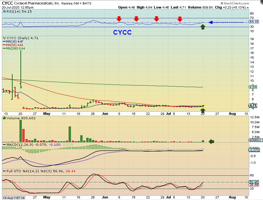Image resolution: width=263 pixels, height=200 pixels.
Task: Click the small icon before the RSI(14) label
Action: pos(4,11)
